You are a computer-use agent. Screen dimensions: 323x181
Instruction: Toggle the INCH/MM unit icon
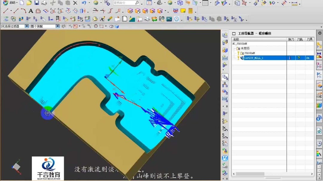[x=175, y=11]
